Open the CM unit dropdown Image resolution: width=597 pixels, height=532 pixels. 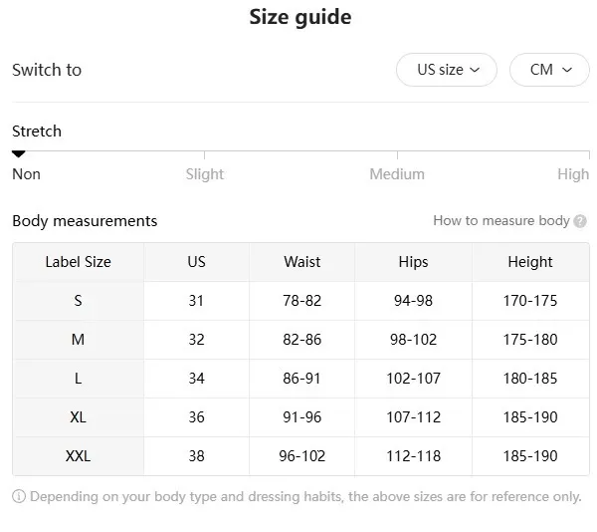[549, 70]
